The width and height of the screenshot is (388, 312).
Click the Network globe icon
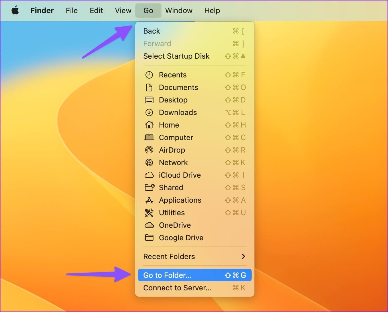[149, 163]
